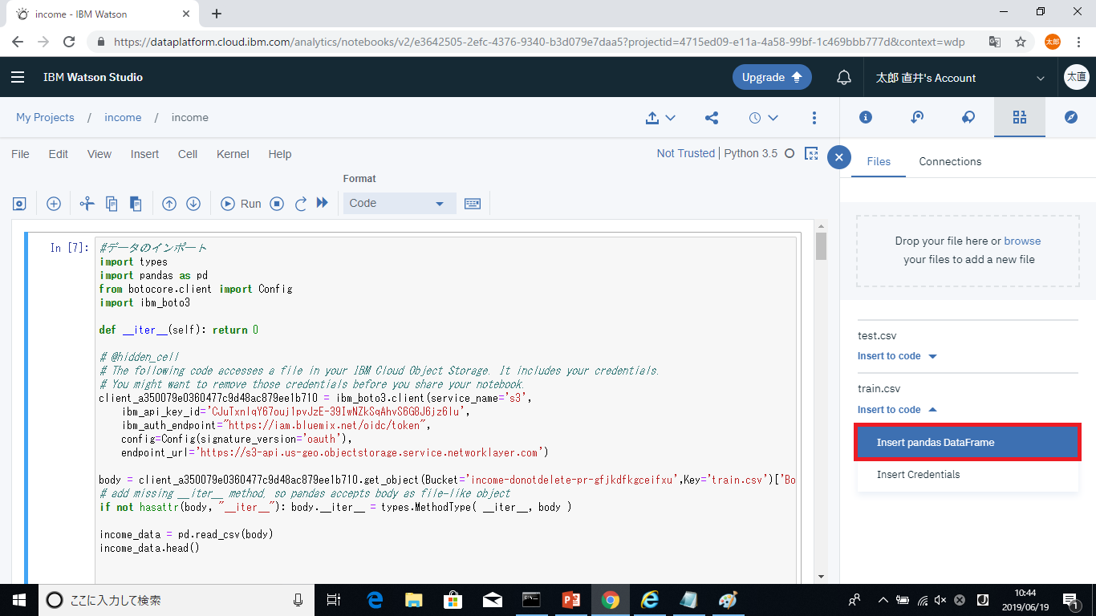
Task: Click the insert cell below plus icon
Action: click(54, 204)
